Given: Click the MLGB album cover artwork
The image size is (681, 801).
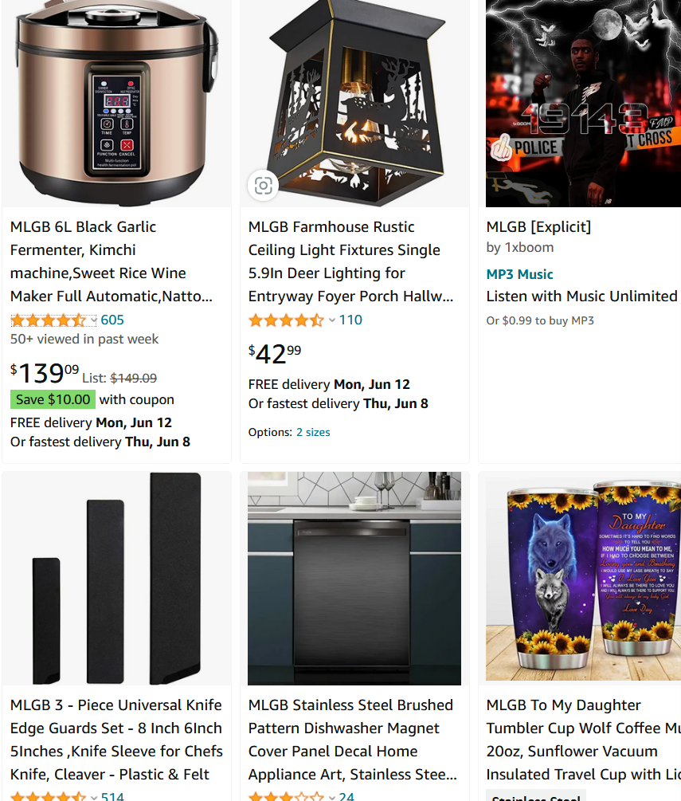Looking at the screenshot, I should coord(583,103).
